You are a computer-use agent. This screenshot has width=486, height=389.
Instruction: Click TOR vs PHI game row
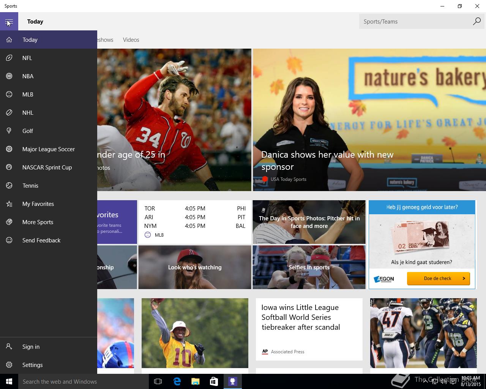pyautogui.click(x=195, y=209)
